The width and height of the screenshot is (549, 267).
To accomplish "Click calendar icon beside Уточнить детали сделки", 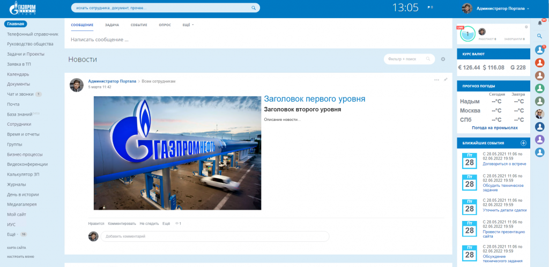I will click(470, 207).
